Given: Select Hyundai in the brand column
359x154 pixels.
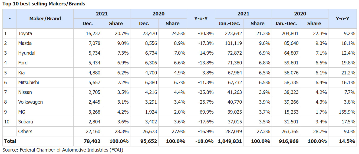Looking at the screenshot, I should tap(27, 53).
